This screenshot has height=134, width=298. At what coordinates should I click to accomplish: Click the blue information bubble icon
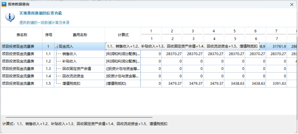pos(10,17)
